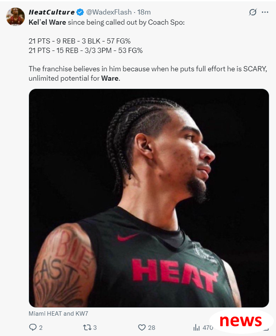Image resolution: width=276 pixels, height=336 pixels.
Task: Click the reply count 2
Action: coord(41,327)
